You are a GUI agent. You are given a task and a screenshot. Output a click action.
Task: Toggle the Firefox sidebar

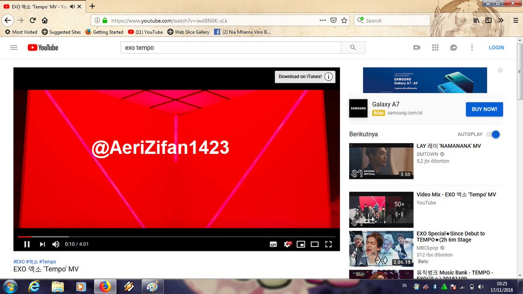tap(489, 20)
